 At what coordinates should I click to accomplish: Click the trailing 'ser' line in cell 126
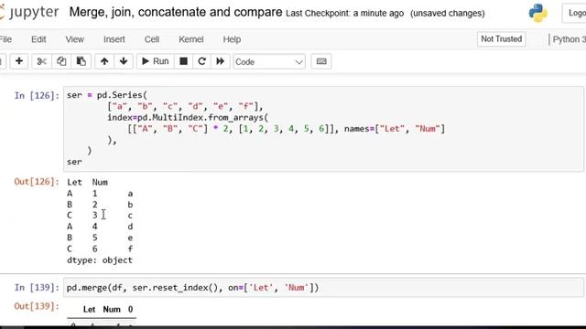click(74, 162)
